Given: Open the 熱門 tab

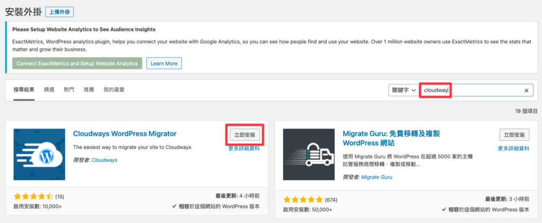Looking at the screenshot, I should click(x=69, y=90).
